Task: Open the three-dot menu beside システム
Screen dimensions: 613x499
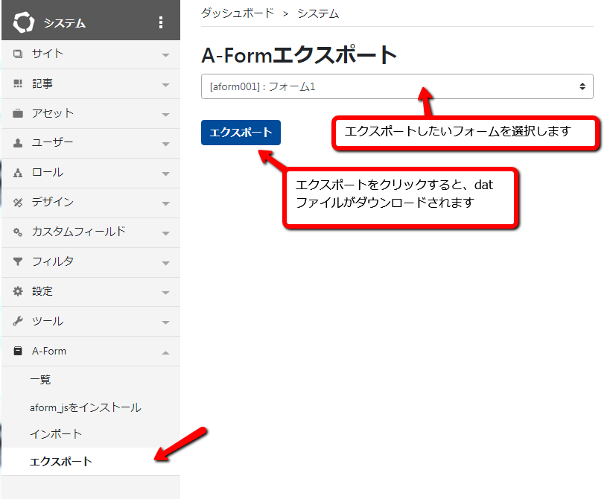Action: tap(161, 22)
